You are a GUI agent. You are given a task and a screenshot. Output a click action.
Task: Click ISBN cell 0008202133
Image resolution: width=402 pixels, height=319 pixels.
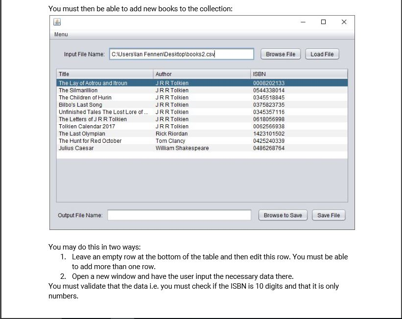(x=299, y=83)
